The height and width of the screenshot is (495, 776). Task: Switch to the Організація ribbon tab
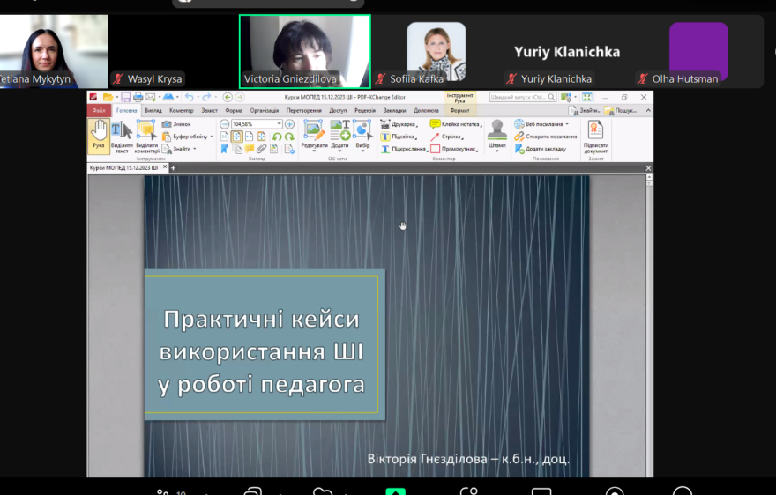point(264,110)
